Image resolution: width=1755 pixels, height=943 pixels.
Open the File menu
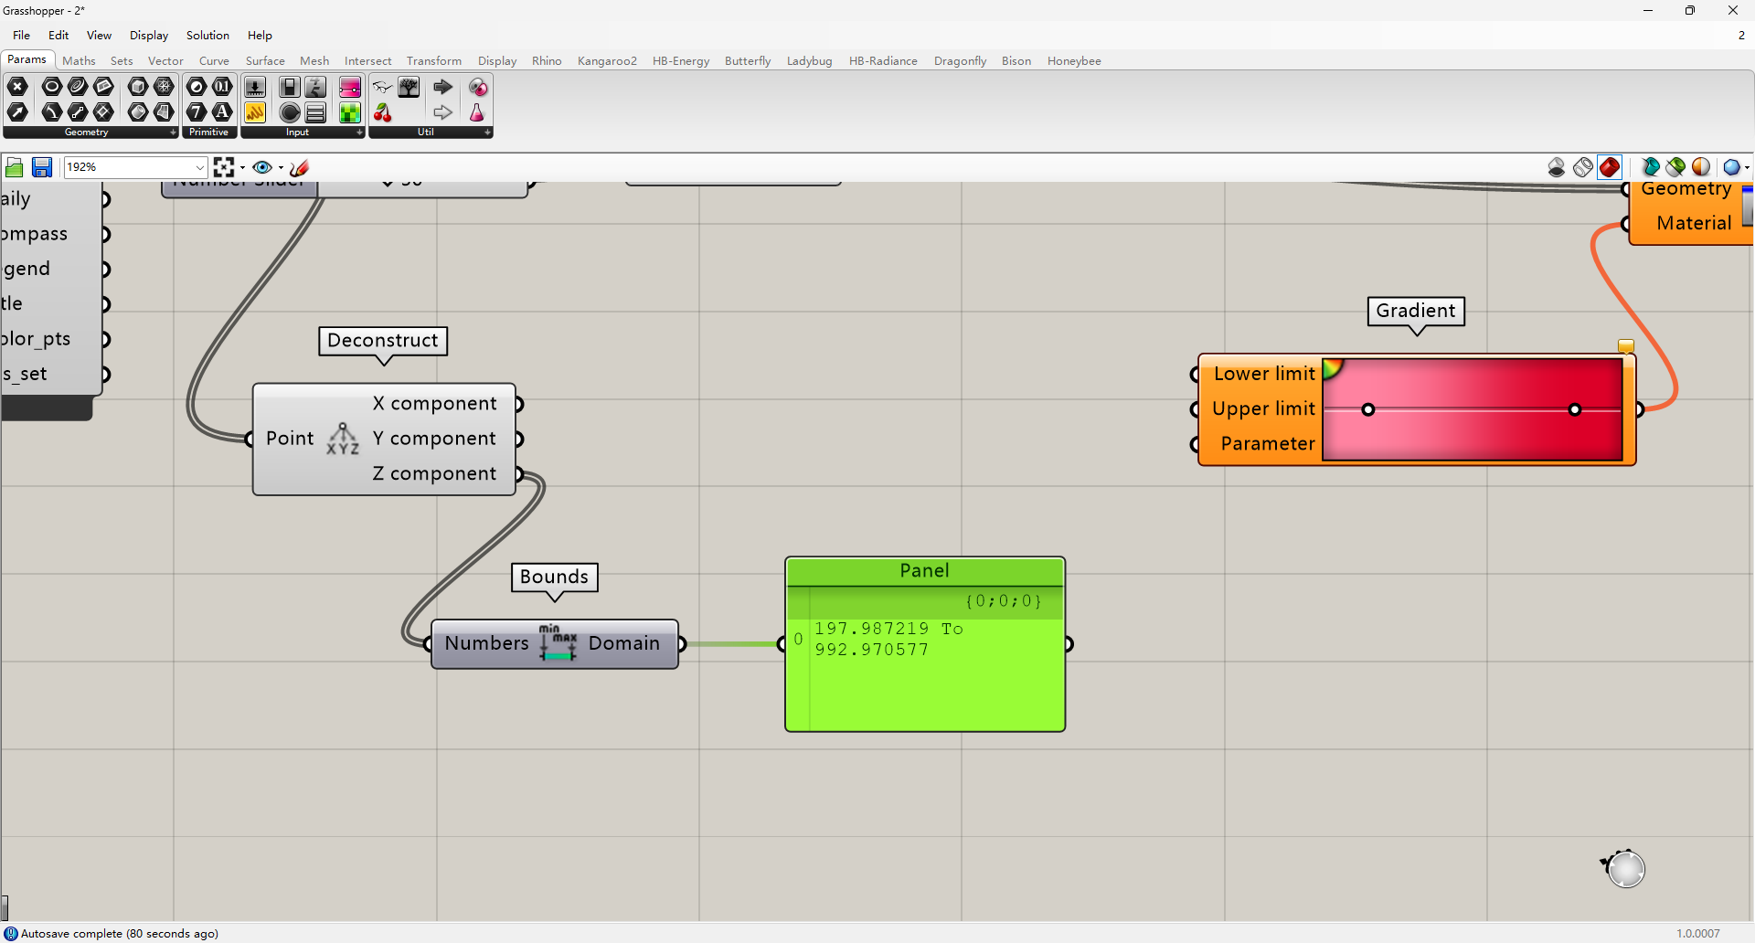(22, 35)
